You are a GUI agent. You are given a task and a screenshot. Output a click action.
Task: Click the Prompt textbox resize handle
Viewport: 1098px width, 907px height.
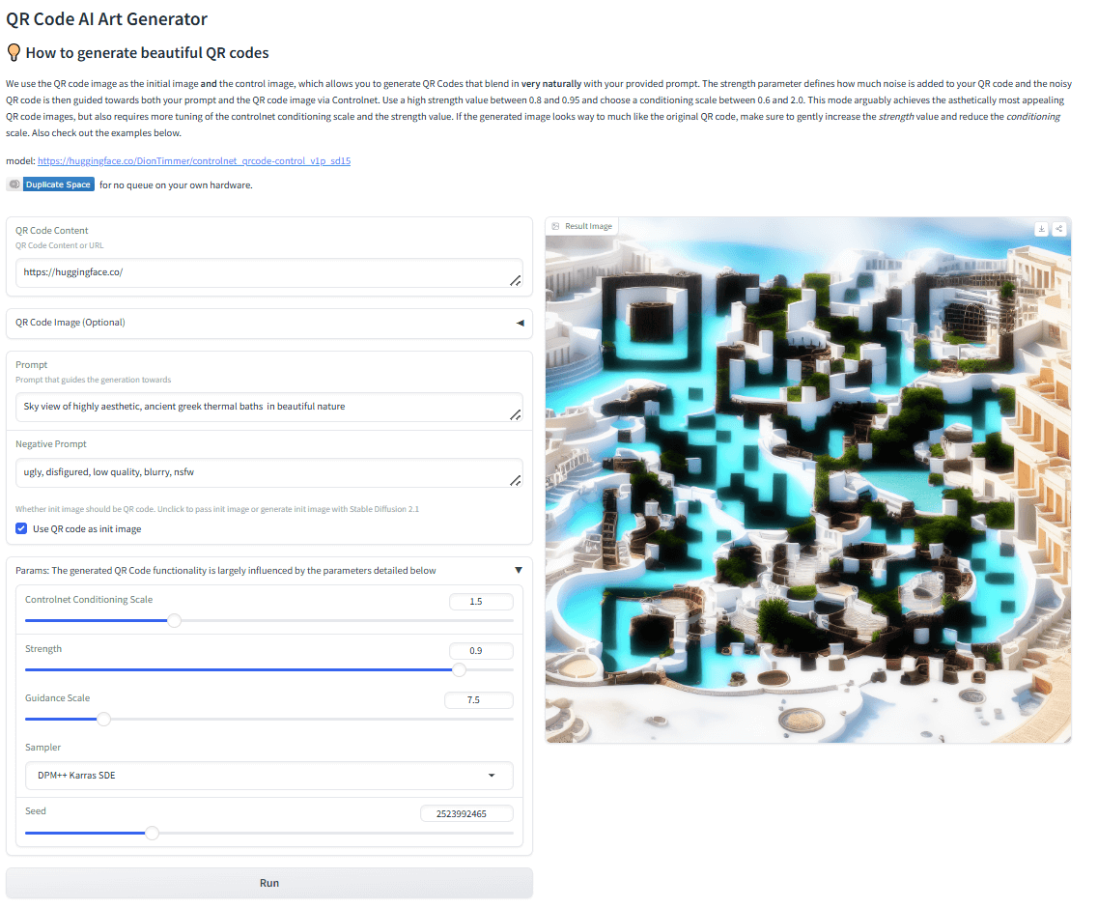(516, 414)
